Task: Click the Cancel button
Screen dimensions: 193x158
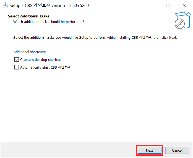Action: tap(177, 150)
